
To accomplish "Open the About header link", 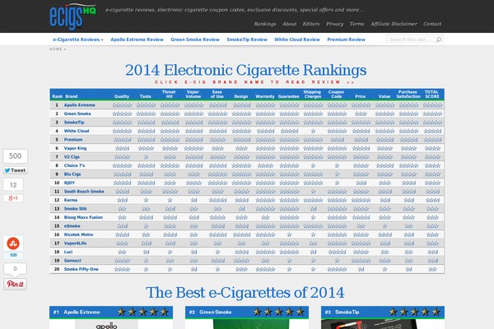I will (x=289, y=24).
